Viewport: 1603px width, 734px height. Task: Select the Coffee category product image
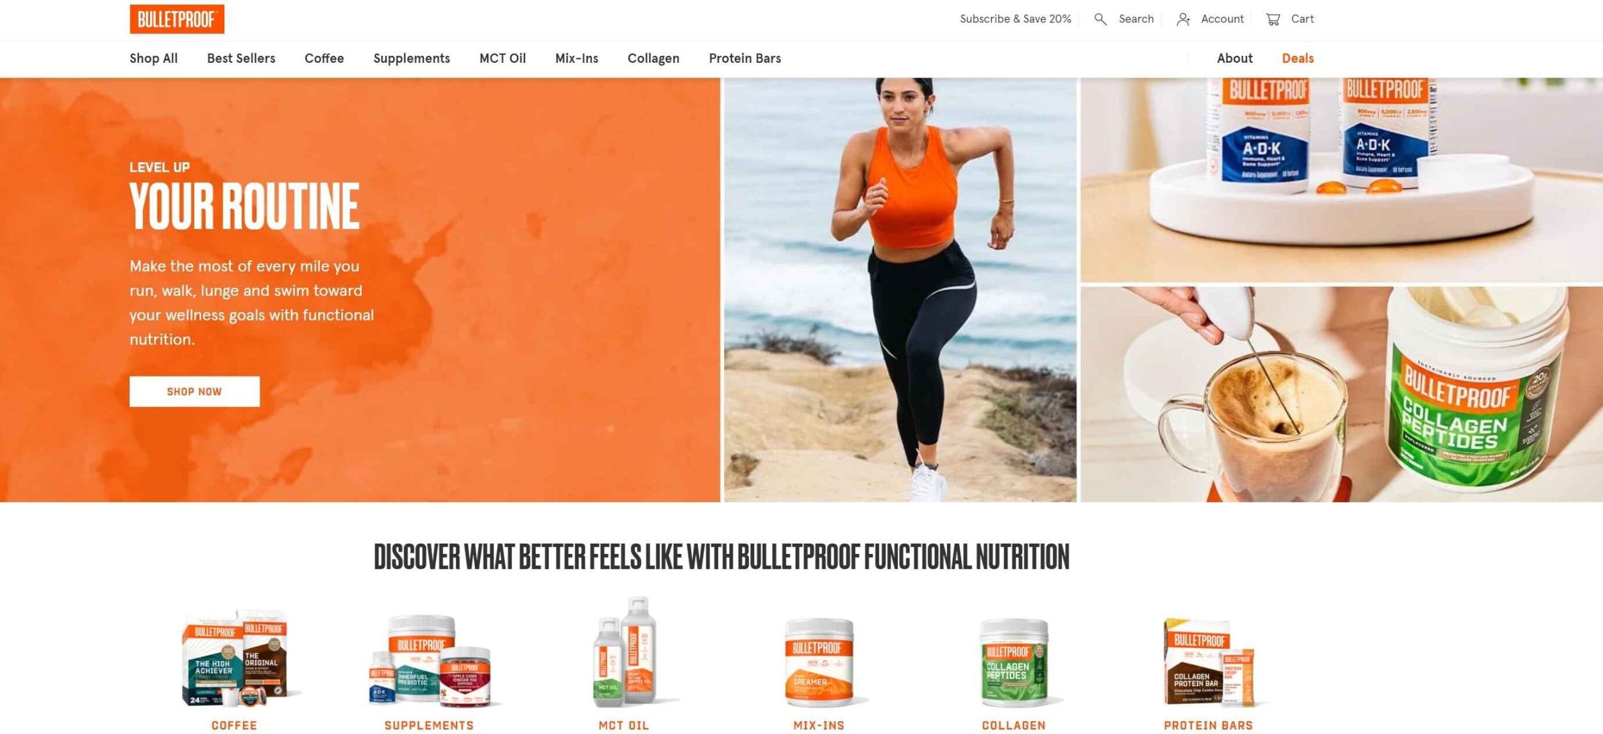click(235, 658)
